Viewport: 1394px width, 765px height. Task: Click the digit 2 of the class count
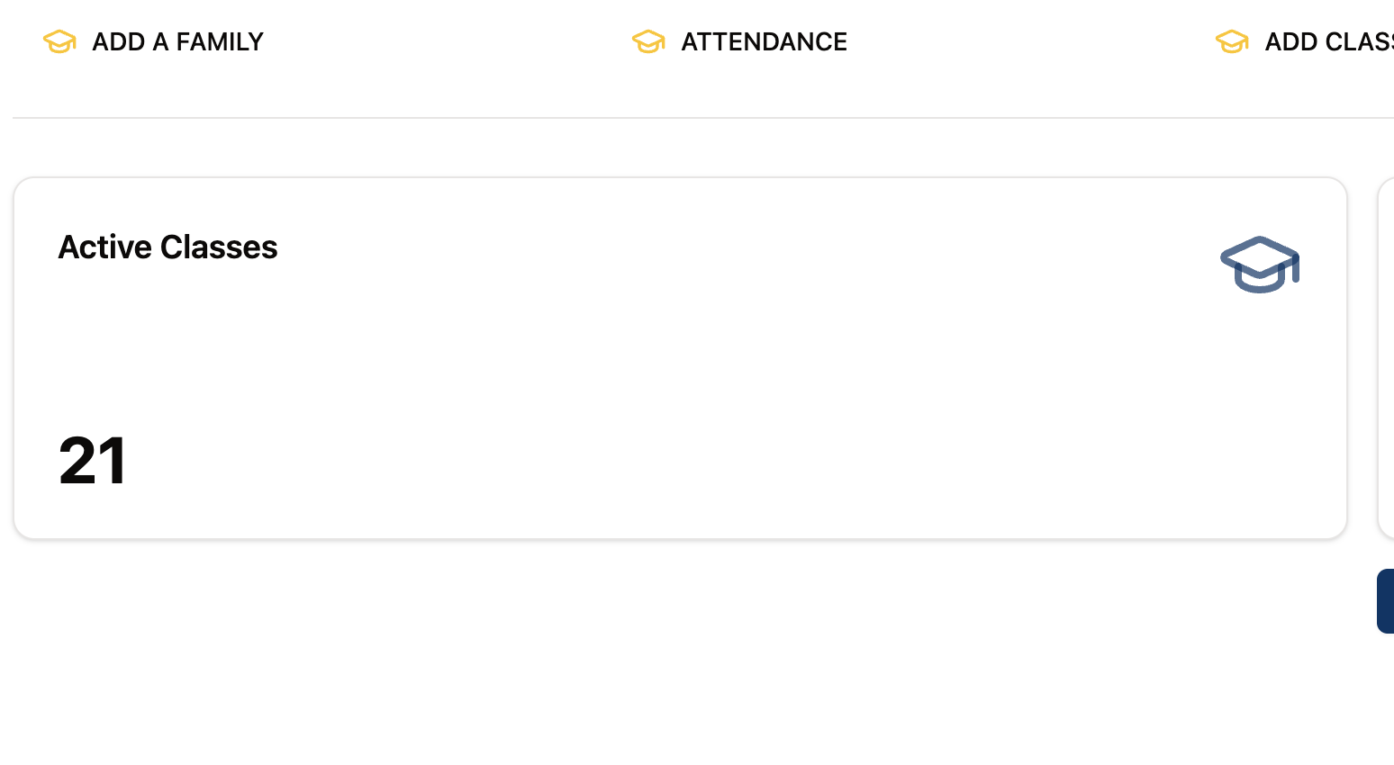coord(78,461)
